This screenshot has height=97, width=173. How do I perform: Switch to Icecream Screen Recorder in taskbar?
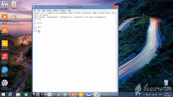click(73, 95)
